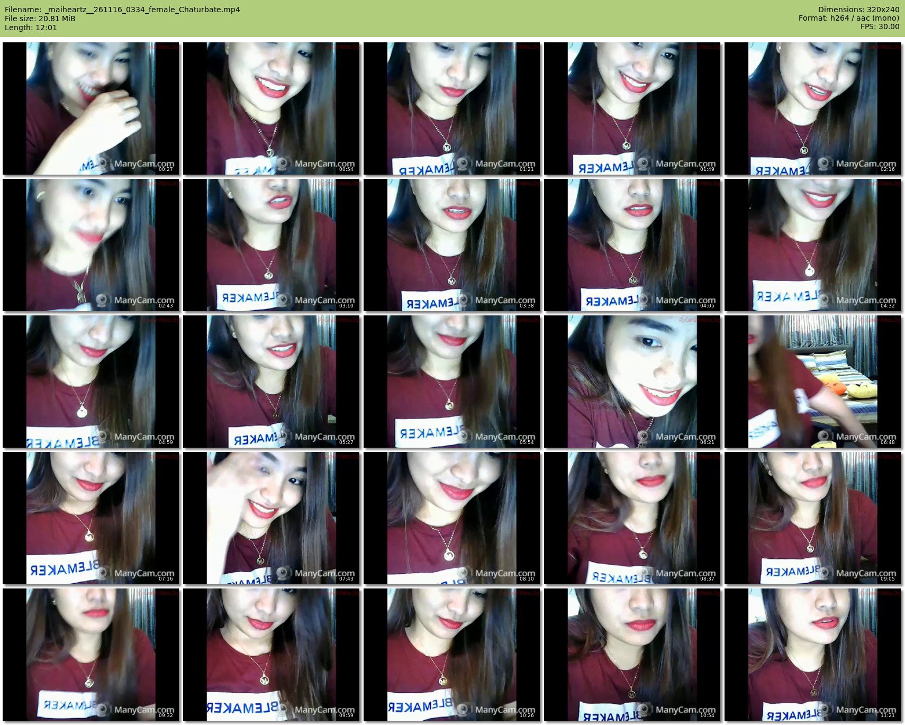Click the 06:48 frame showing the bed
Viewport: 905px width, 725px height.
tap(813, 382)
